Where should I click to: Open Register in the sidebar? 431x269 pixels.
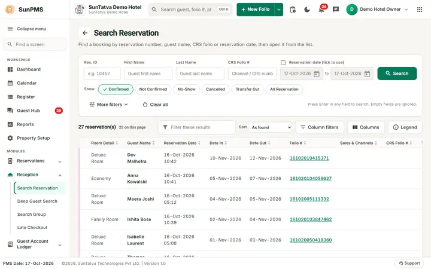click(35, 97)
